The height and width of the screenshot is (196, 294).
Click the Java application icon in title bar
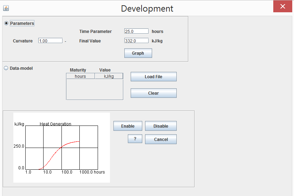point(6,8)
